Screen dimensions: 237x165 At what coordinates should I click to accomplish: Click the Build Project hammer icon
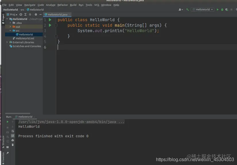click(x=187, y=9)
